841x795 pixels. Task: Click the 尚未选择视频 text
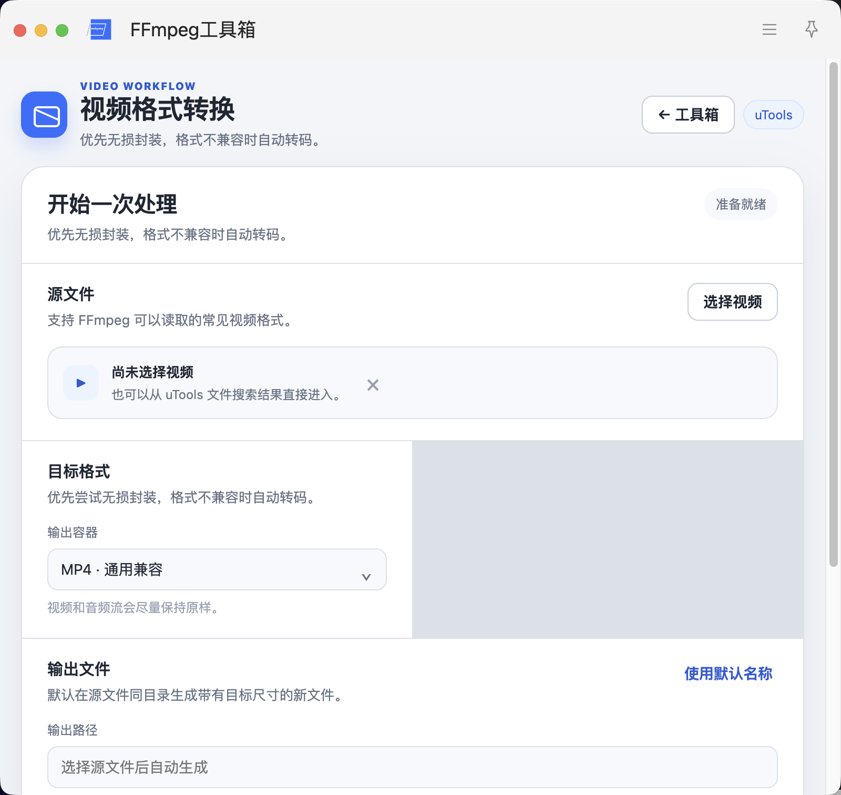[x=152, y=372]
